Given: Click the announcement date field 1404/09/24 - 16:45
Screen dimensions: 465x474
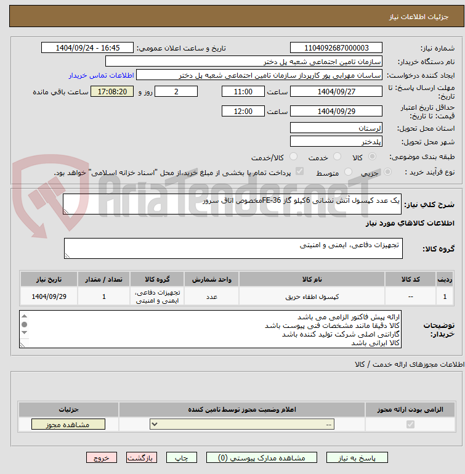Looking at the screenshot, I should click(87, 47).
